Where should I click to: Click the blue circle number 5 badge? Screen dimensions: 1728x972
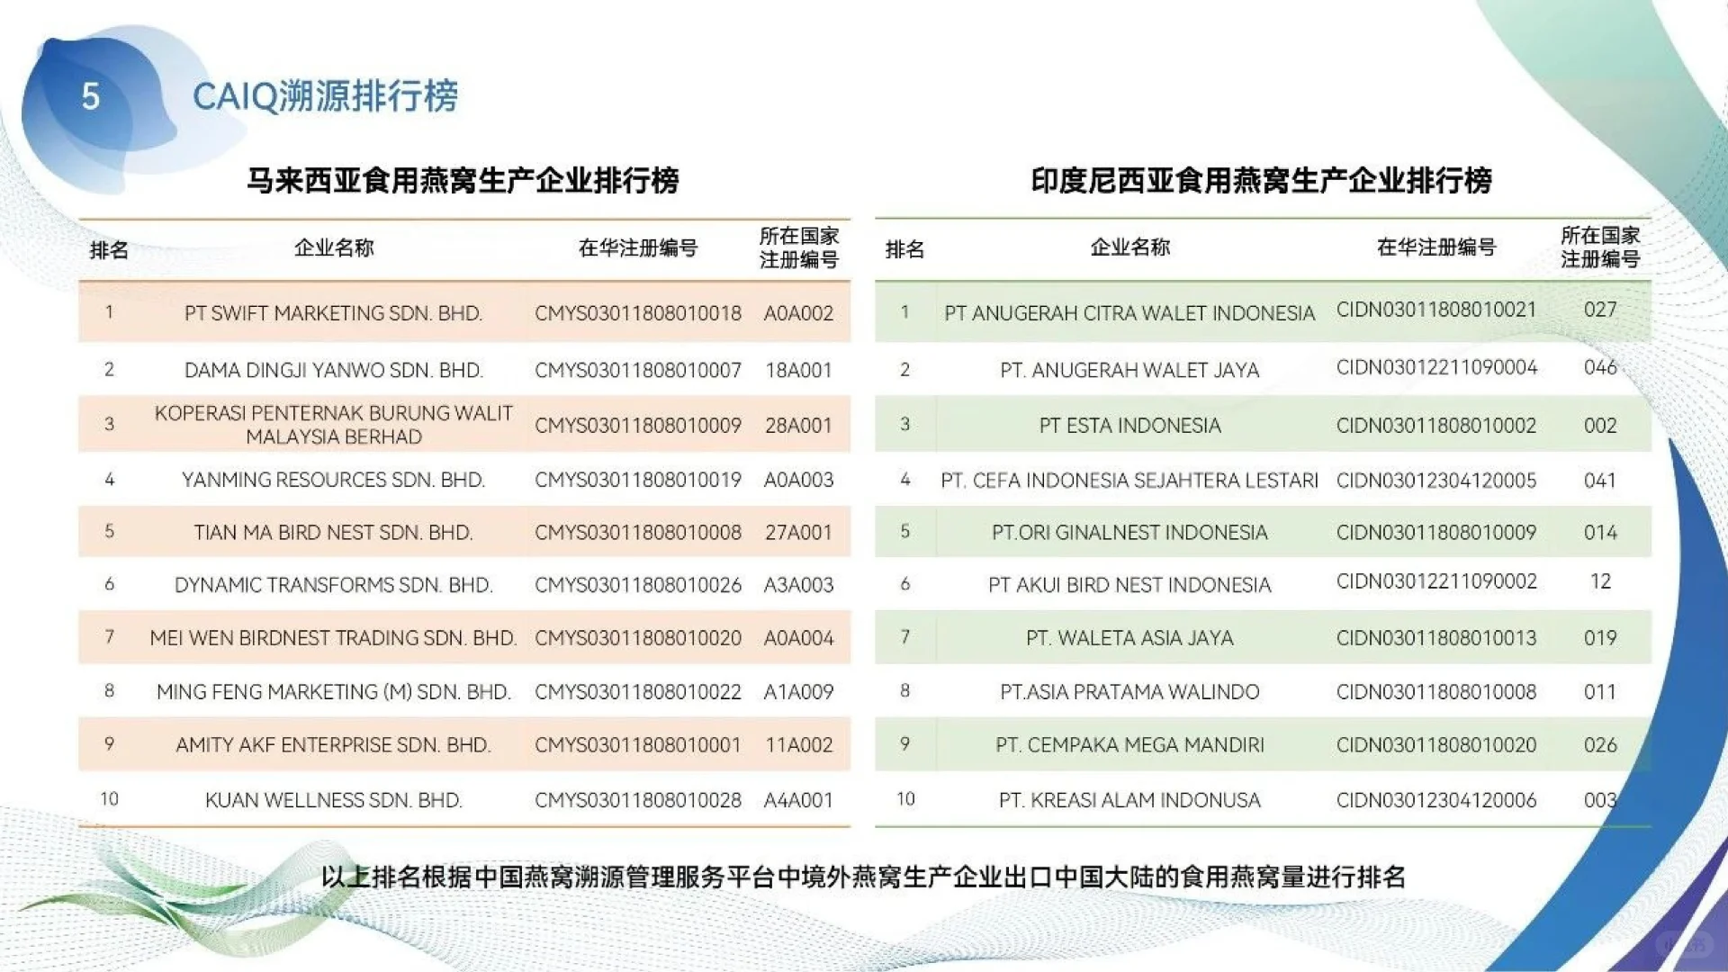click(x=90, y=96)
